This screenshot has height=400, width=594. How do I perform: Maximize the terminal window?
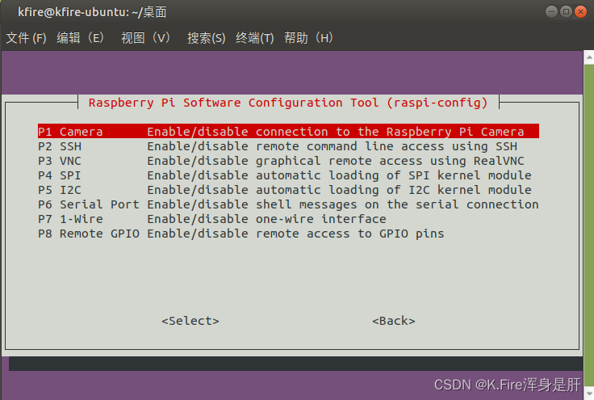[x=566, y=12]
